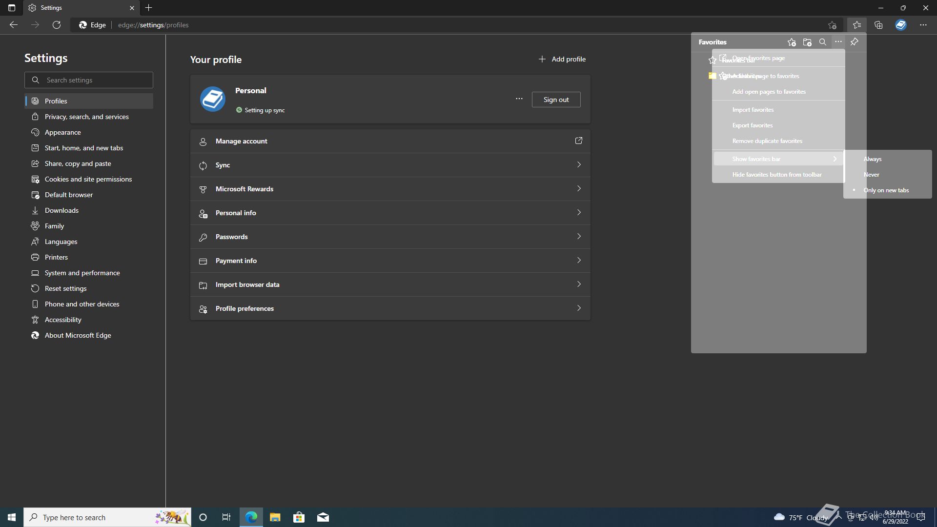Click Add profile

coord(562,59)
